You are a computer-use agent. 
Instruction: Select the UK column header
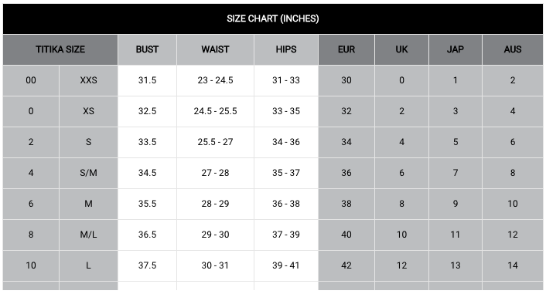401,49
